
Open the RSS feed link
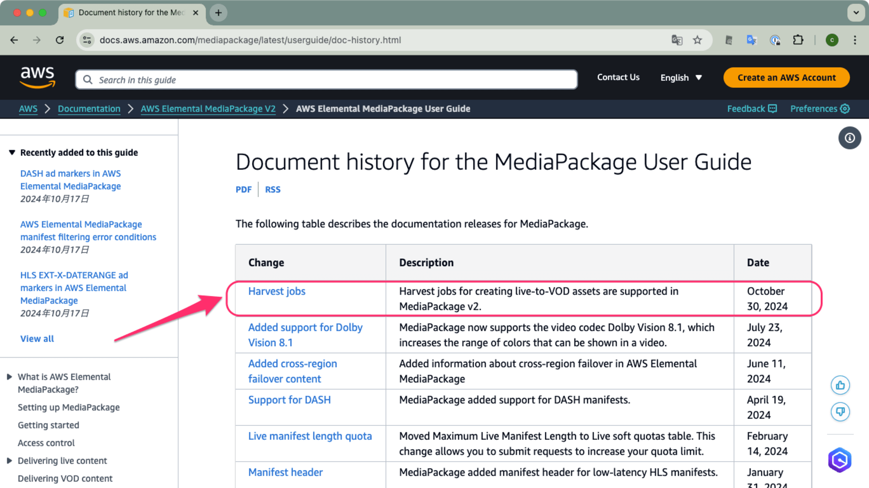[x=273, y=189]
